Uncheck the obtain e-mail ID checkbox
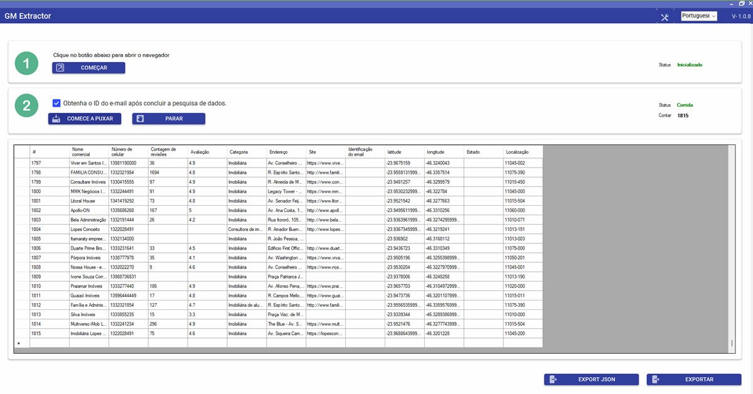 pos(57,103)
